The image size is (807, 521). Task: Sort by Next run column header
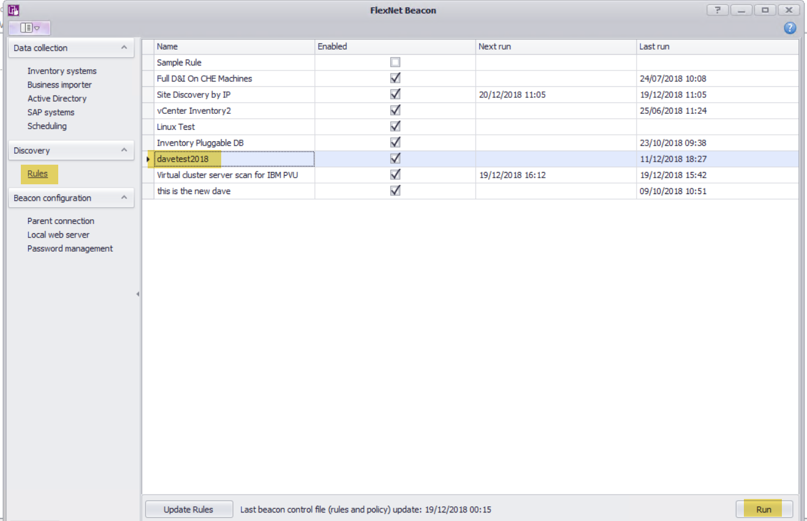coord(556,47)
